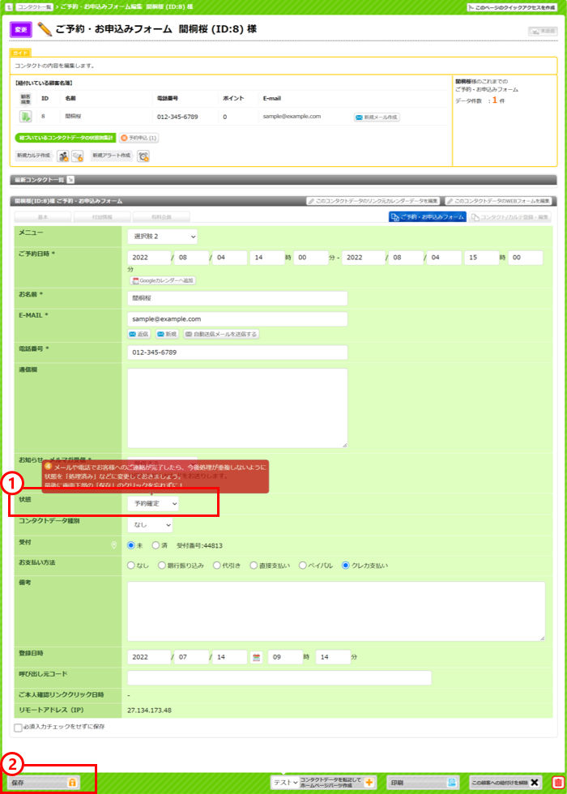Click 自動送信メールを送信する button
567x794 pixels.
click(x=221, y=334)
